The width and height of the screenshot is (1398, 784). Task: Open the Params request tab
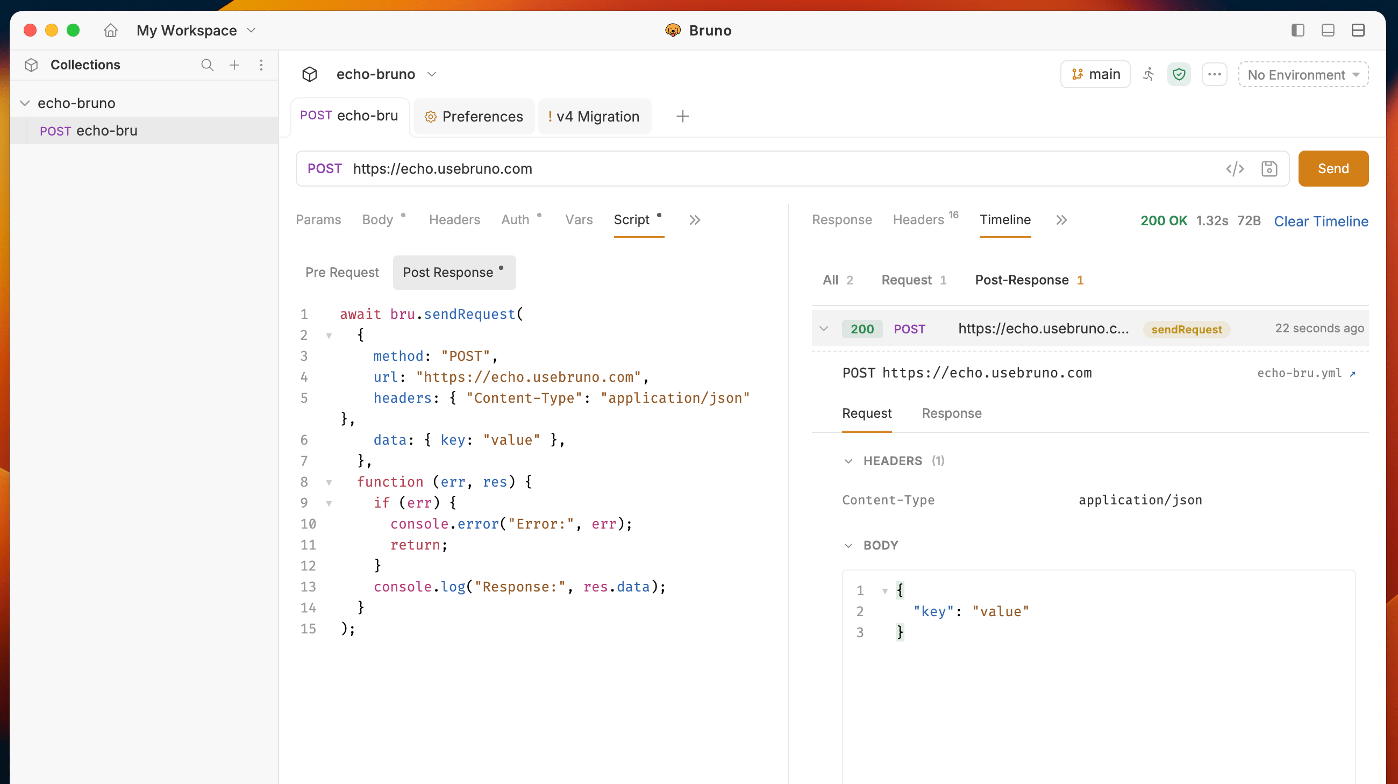coord(318,220)
